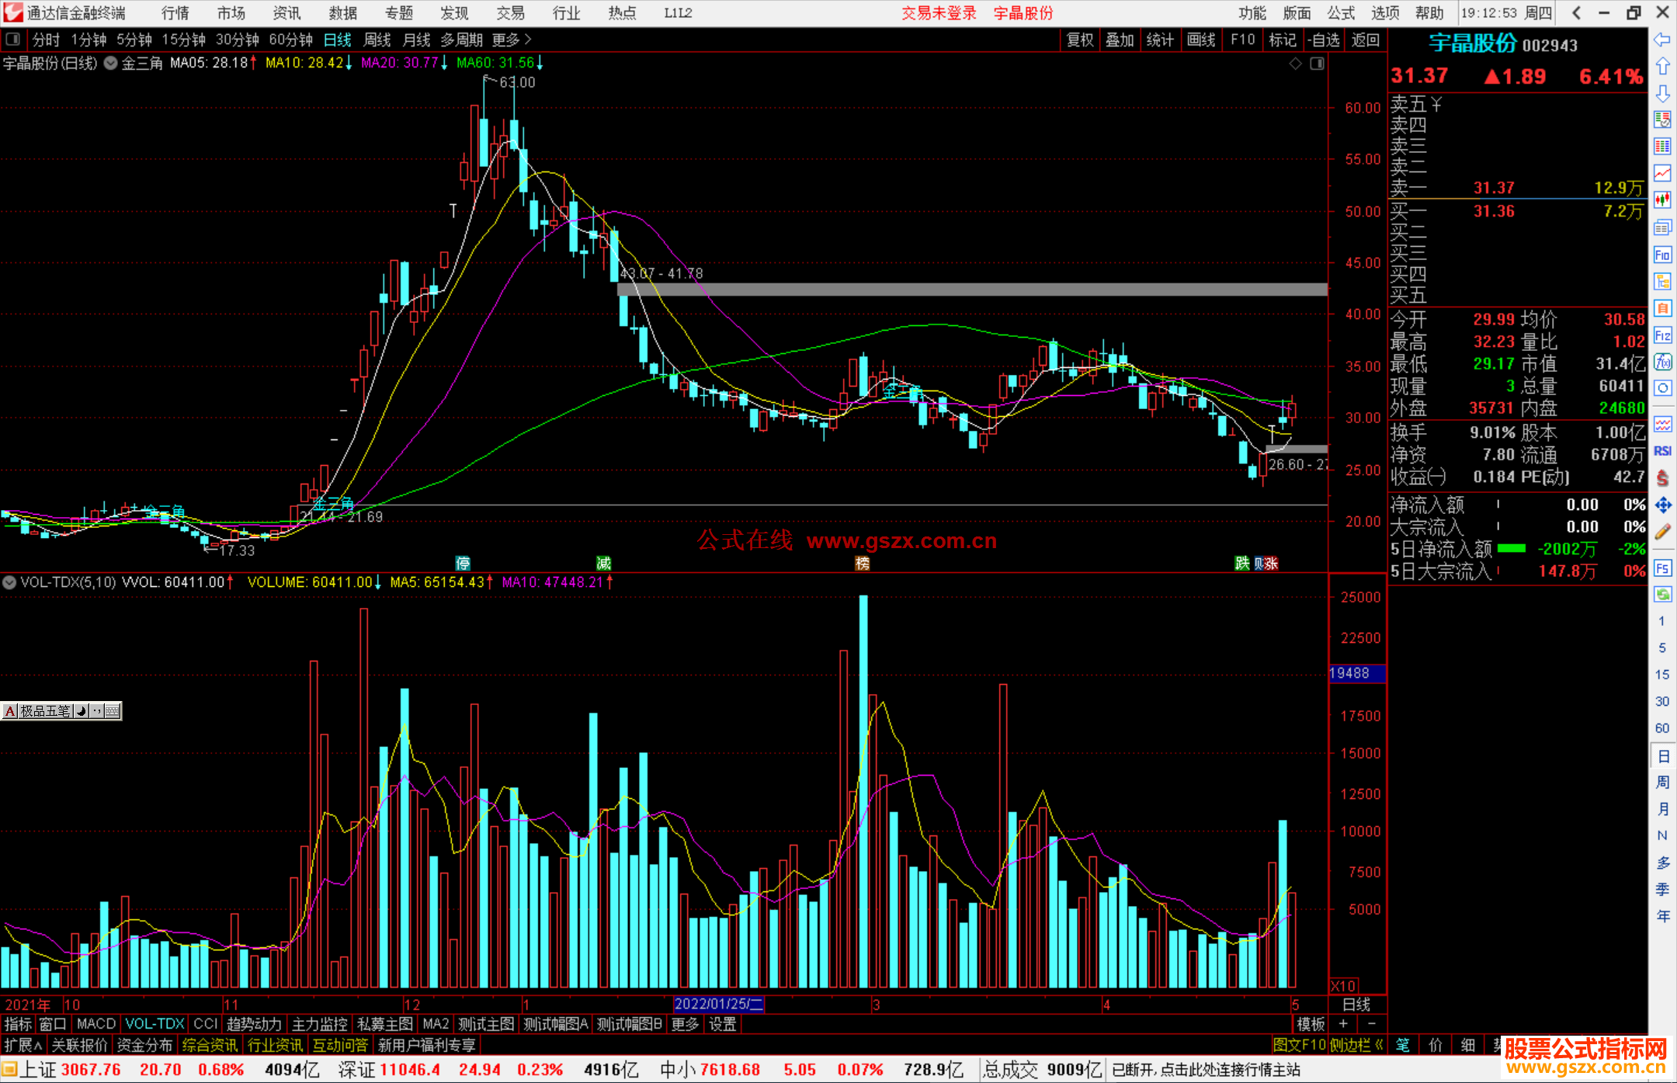The width and height of the screenshot is (1677, 1083).
Task: Click the 统计 statistics button
Action: [x=1161, y=40]
